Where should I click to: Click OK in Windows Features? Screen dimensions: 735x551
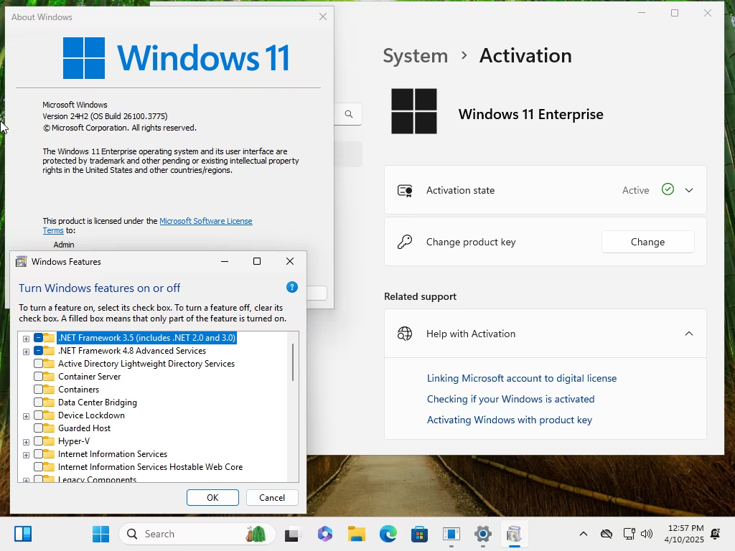click(x=212, y=498)
